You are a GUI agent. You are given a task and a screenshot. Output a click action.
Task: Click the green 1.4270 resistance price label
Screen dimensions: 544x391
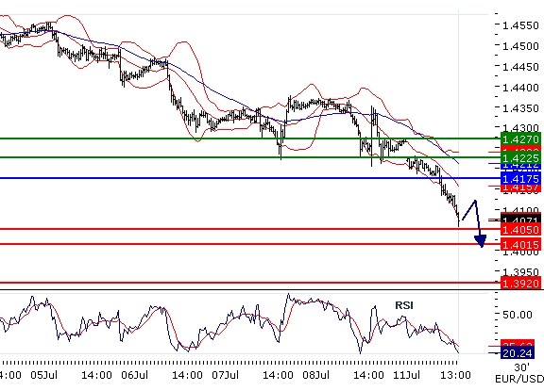click(520, 138)
